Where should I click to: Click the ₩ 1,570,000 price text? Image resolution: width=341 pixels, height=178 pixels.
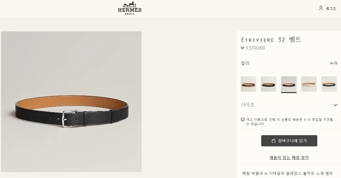tap(253, 48)
